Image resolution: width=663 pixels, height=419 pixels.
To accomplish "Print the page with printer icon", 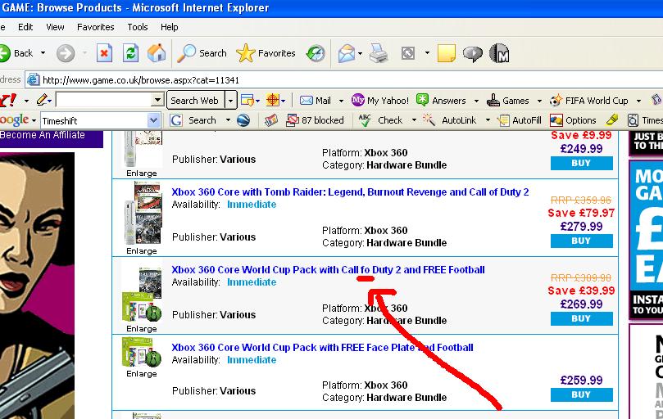I will point(379,53).
